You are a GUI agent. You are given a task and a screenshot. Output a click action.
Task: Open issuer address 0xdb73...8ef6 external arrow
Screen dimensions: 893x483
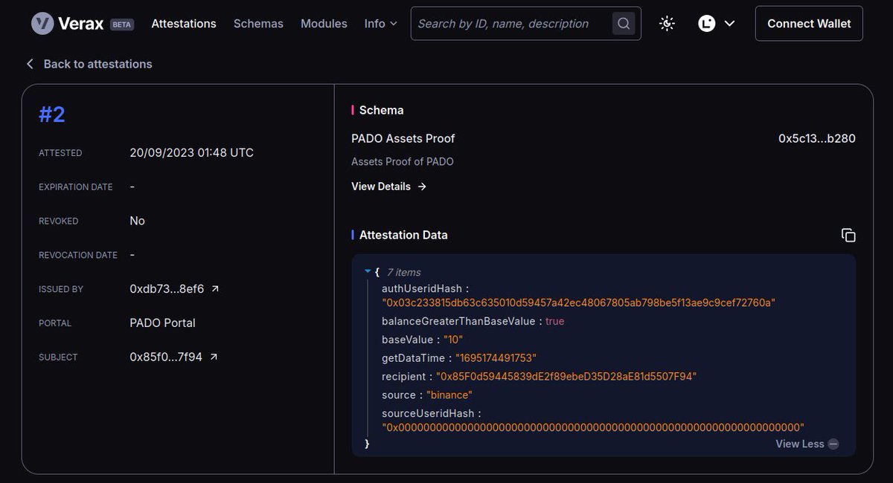tap(215, 289)
